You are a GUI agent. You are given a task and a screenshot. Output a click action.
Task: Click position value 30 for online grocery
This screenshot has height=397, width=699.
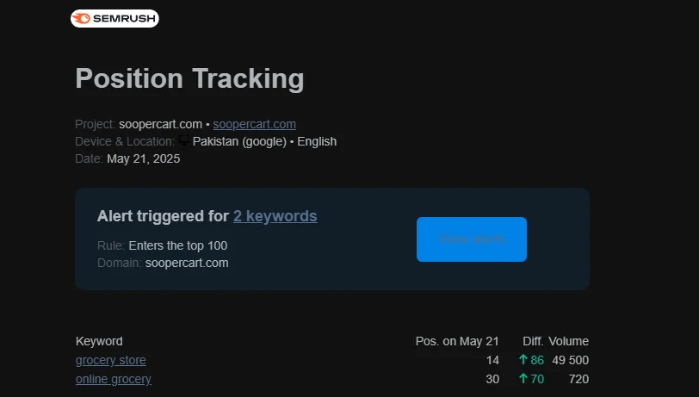tap(492, 379)
